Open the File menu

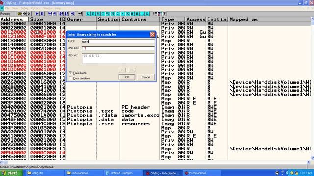coord(7,8)
